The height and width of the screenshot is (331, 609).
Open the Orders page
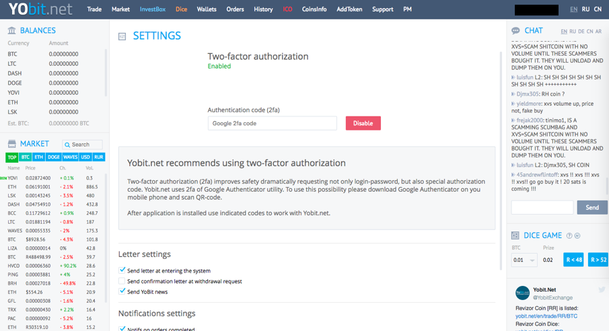click(x=235, y=9)
